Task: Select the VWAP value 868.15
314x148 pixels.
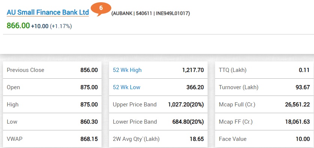Action: tap(89, 139)
